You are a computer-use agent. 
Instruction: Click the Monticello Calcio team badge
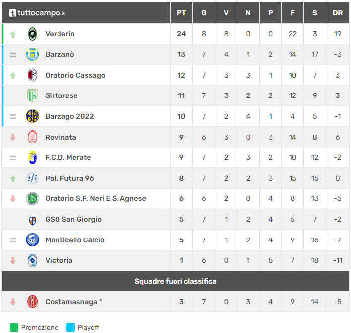(x=32, y=240)
